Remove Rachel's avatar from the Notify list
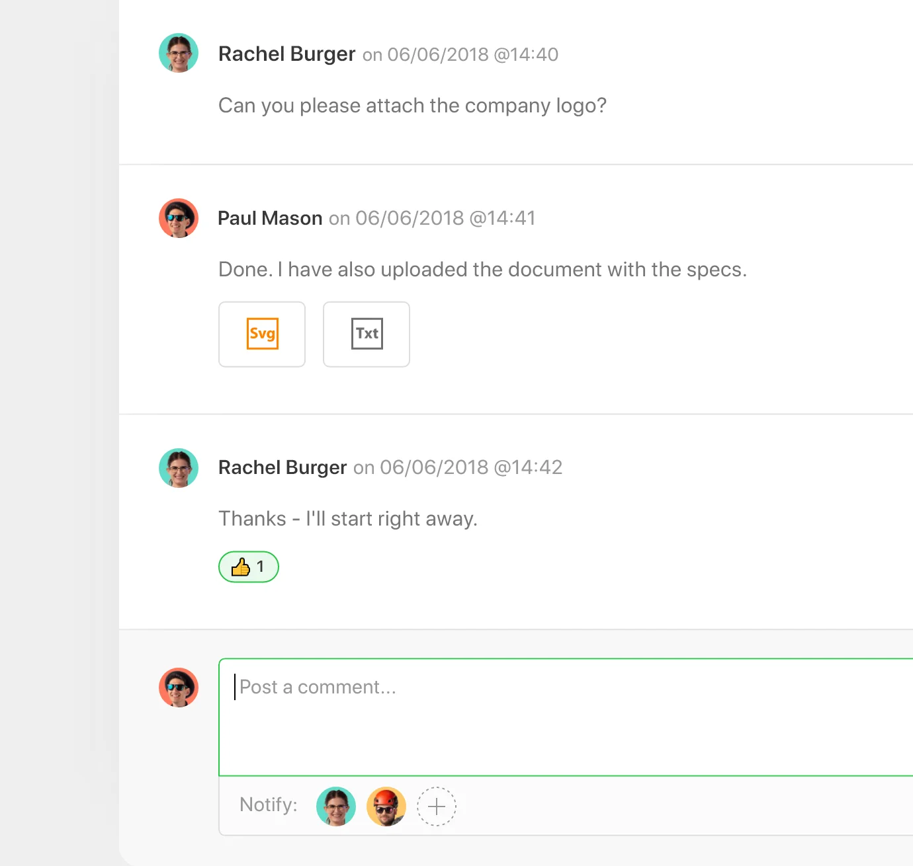This screenshot has height=866, width=913. coord(336,807)
